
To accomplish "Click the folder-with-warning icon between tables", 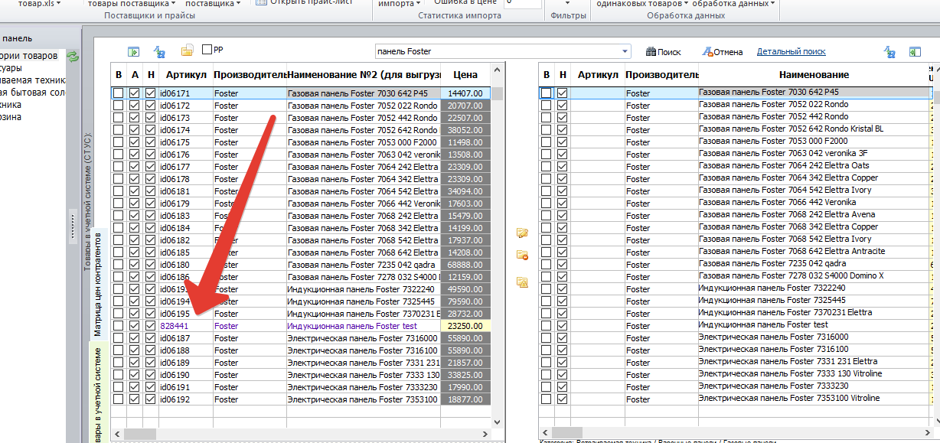I will click(523, 282).
